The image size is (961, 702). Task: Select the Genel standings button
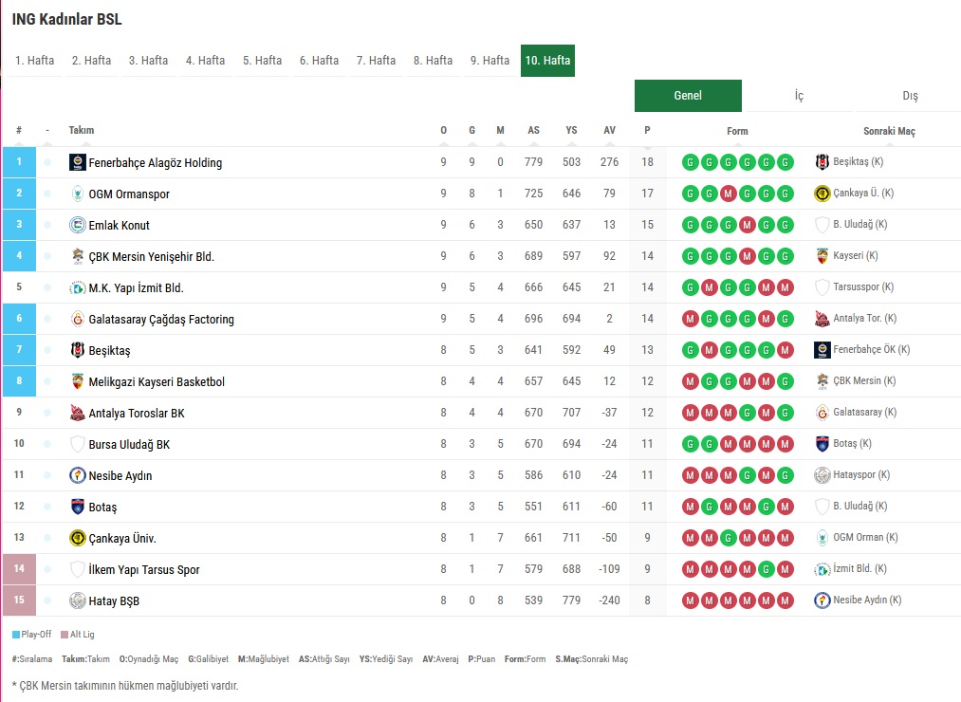(x=689, y=96)
